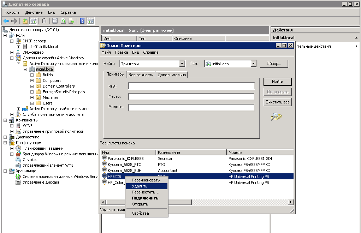The height and width of the screenshot is (233, 361).
Task: Open the Найти object type dropdown
Action: (182, 64)
